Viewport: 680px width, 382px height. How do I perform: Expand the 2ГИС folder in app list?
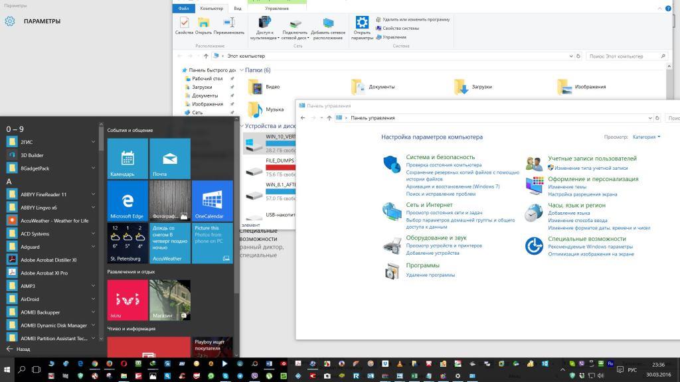tap(93, 142)
